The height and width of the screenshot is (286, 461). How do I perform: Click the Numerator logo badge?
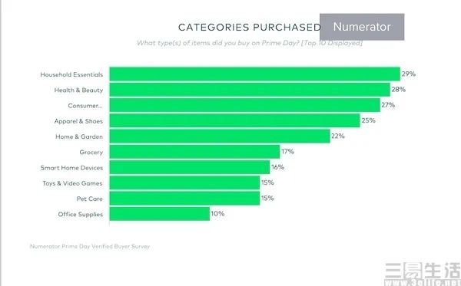point(362,27)
